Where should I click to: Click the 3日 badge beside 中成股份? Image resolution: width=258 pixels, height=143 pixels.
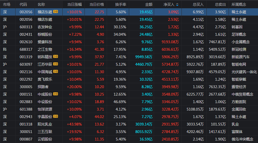click(55, 94)
